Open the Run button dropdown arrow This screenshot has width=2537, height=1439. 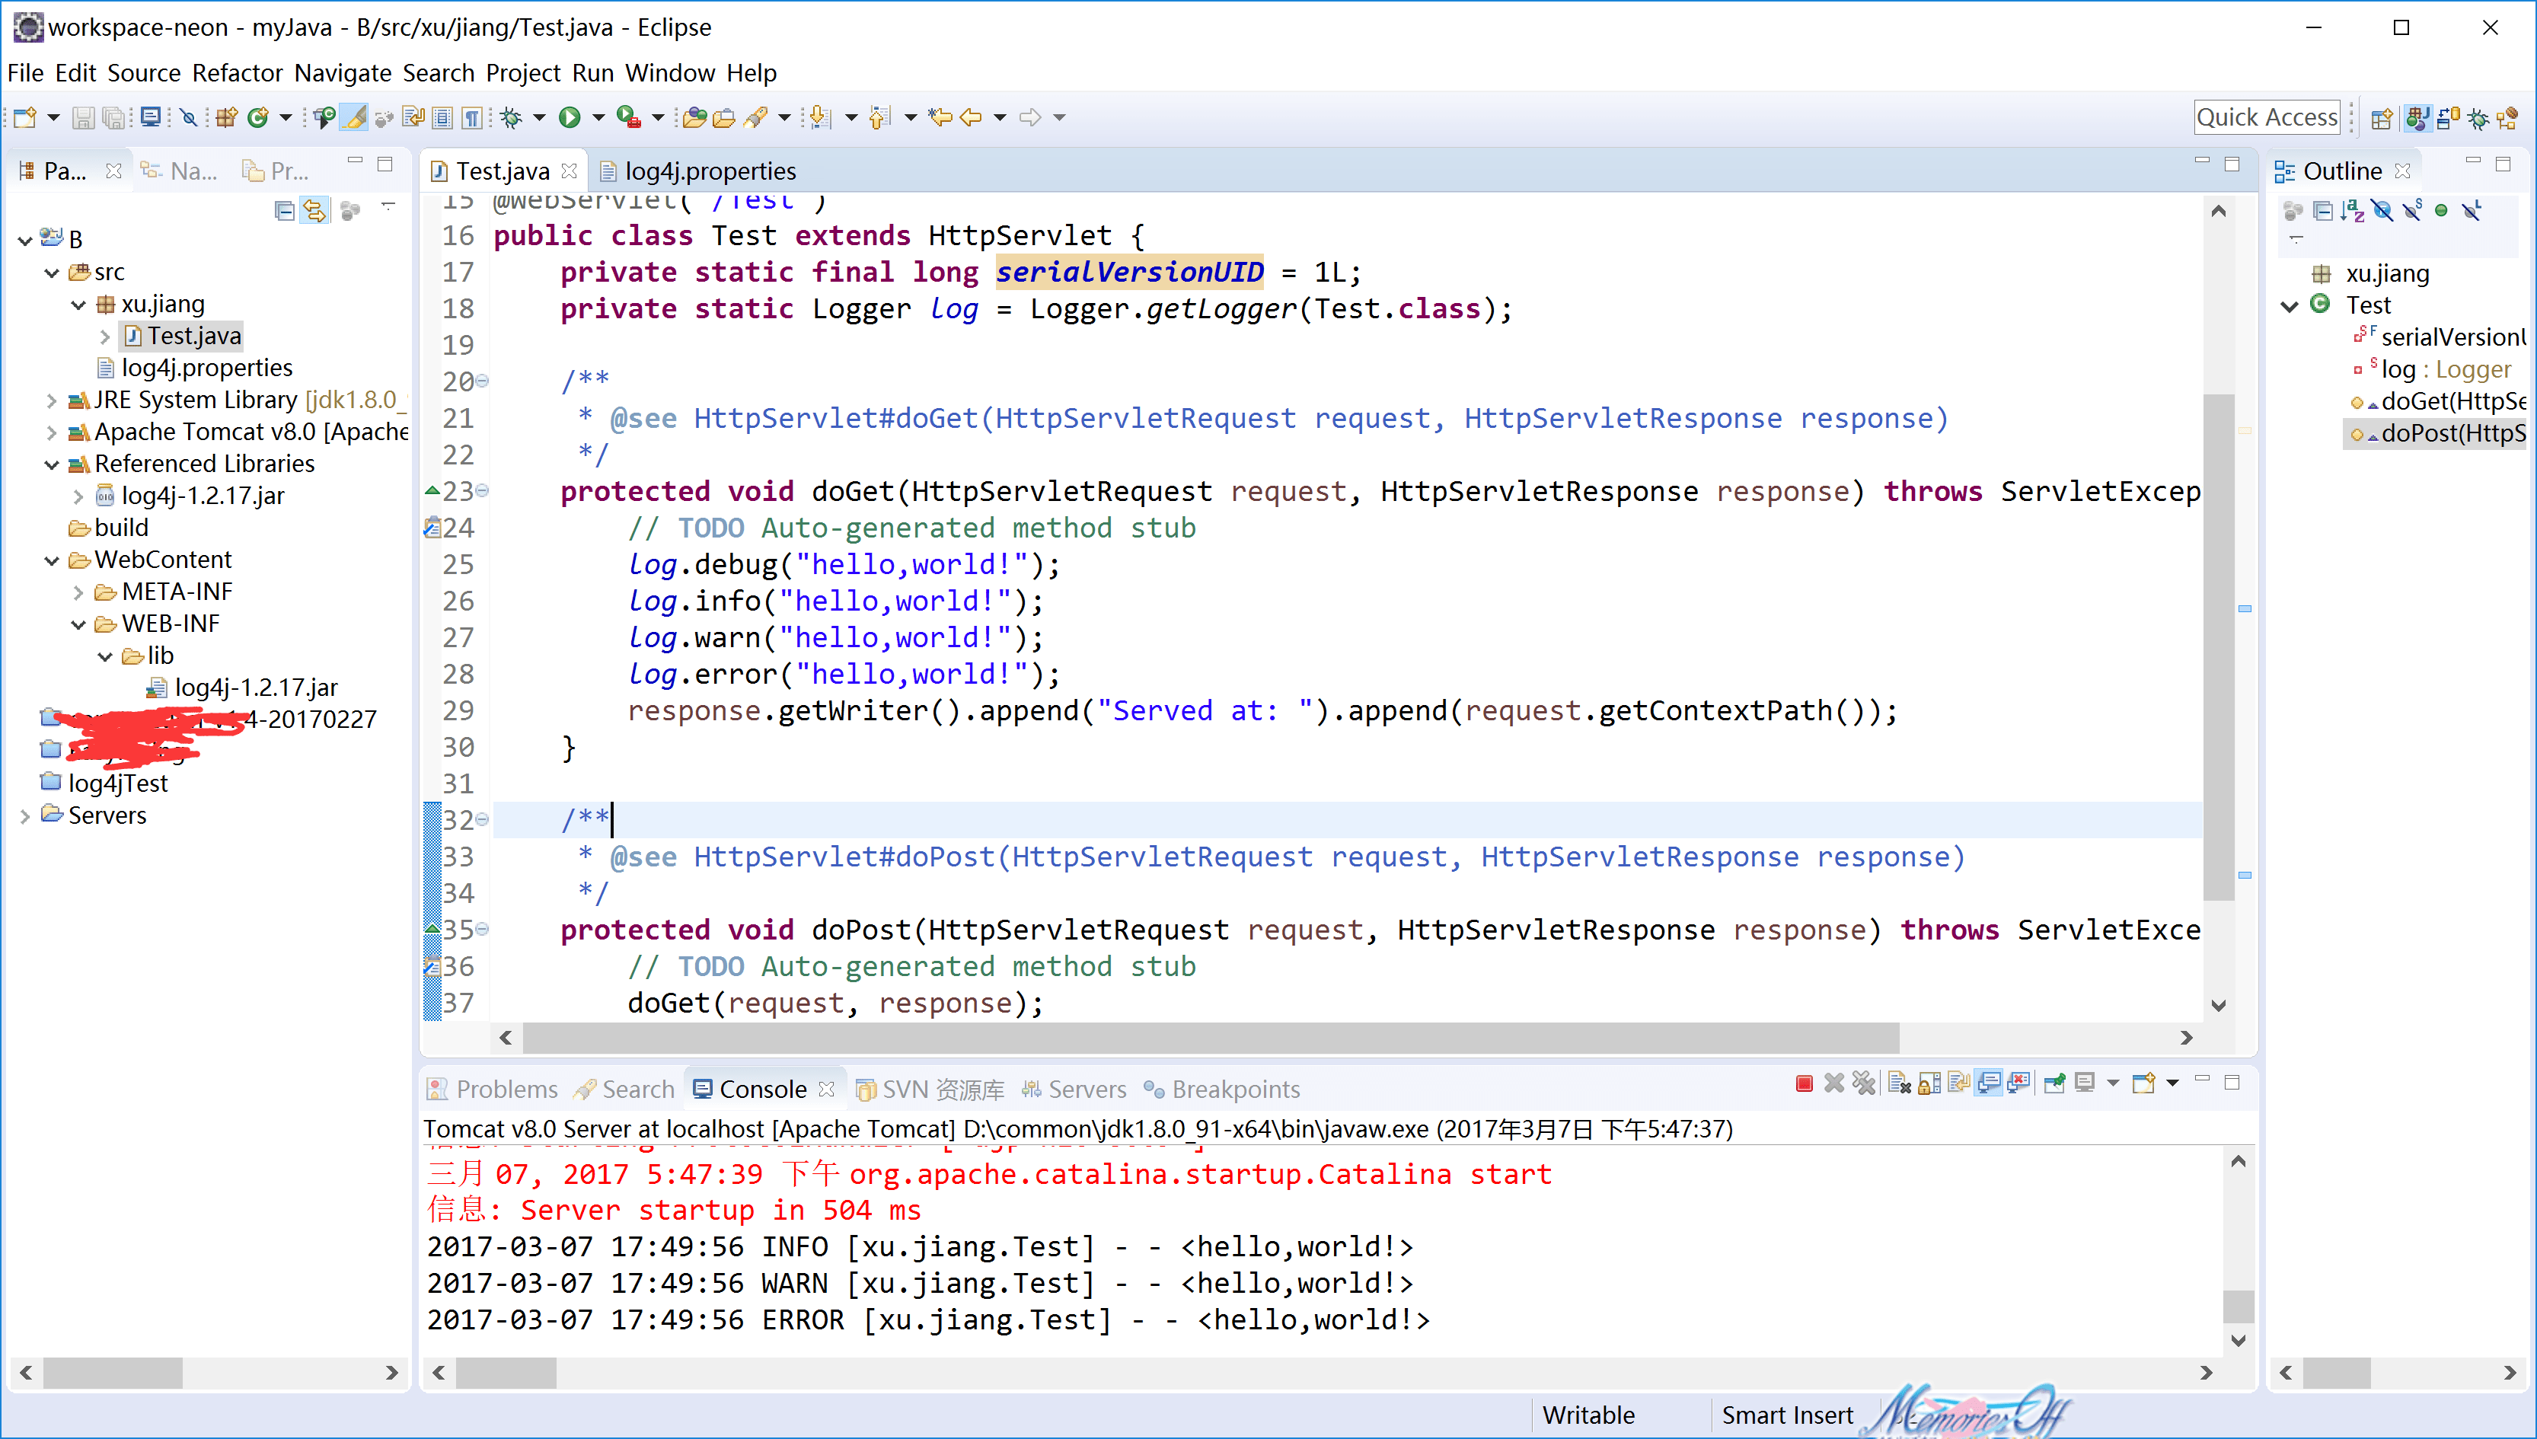pyautogui.click(x=598, y=117)
